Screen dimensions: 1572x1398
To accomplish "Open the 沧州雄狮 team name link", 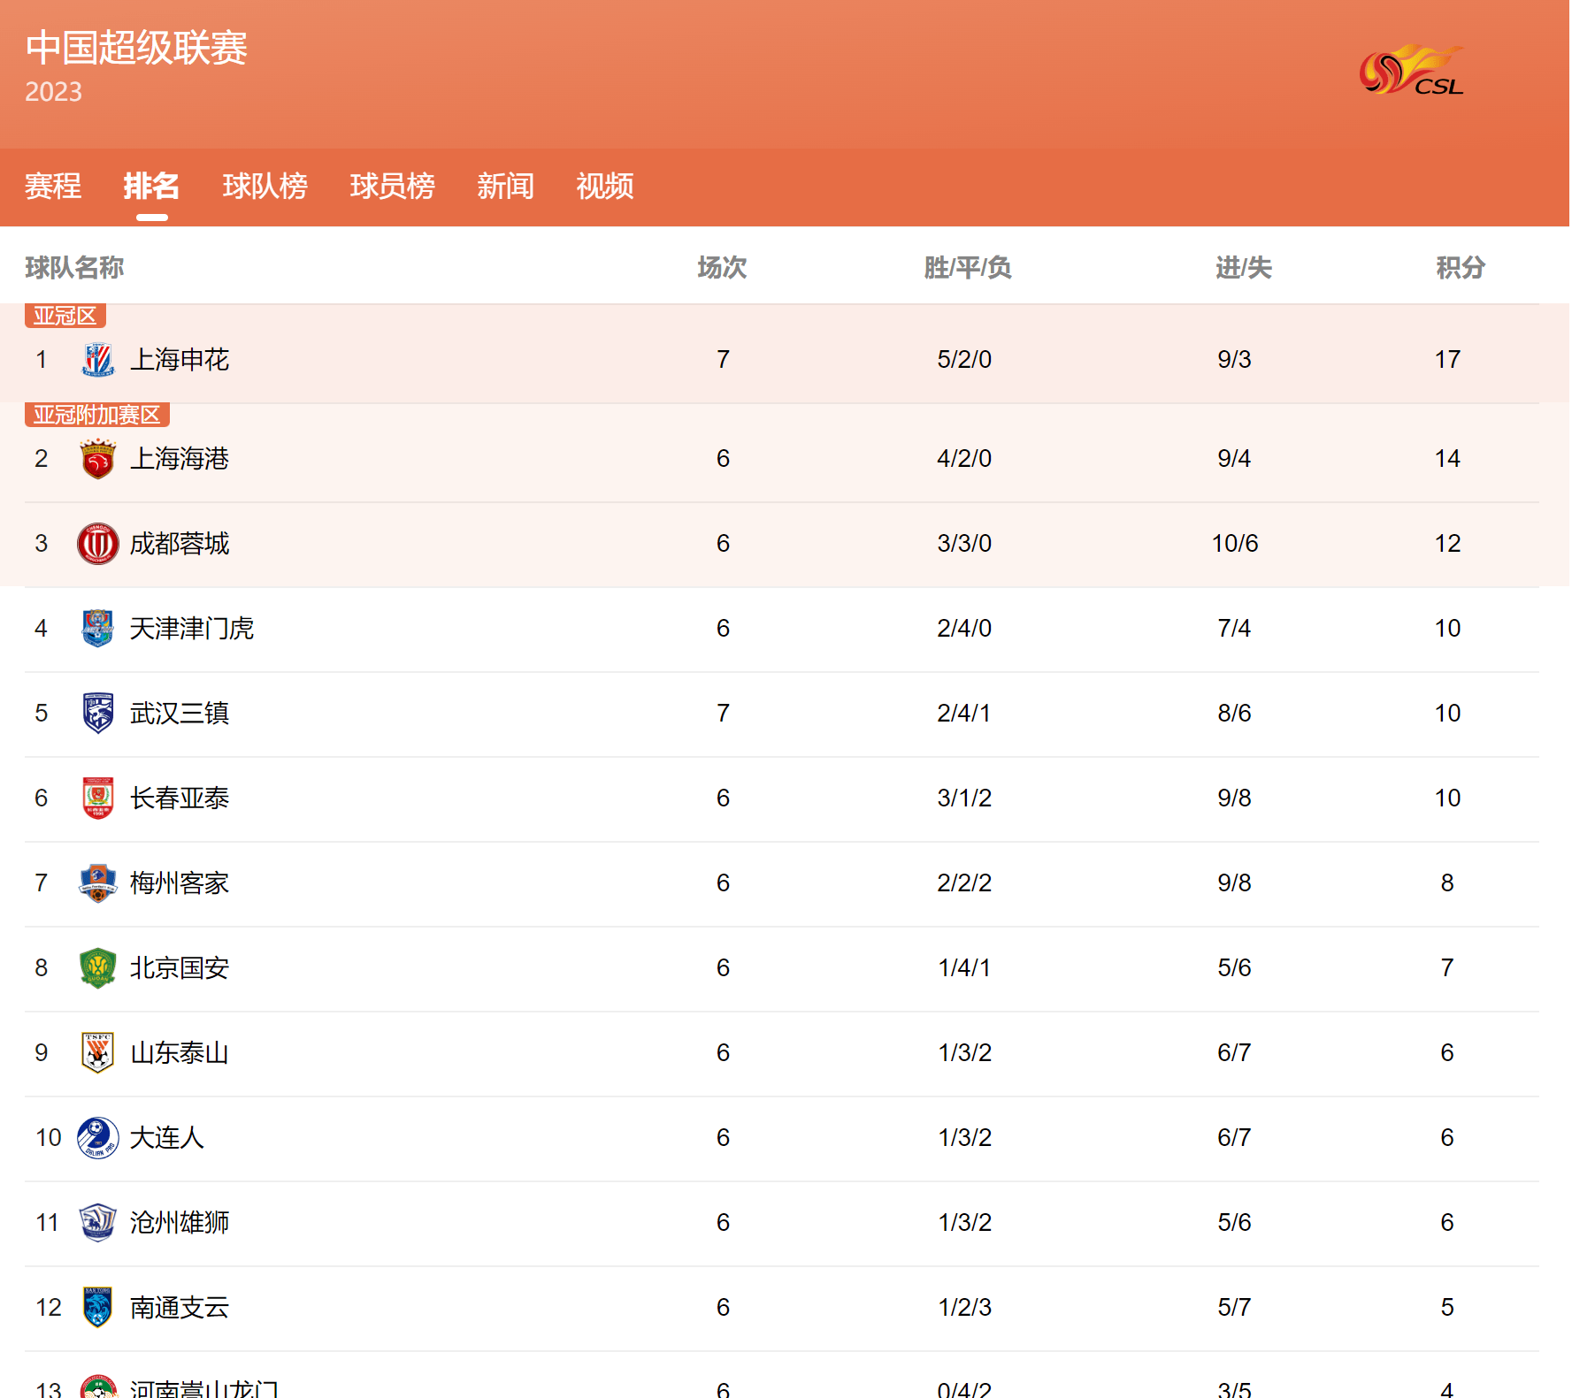I will [180, 1223].
